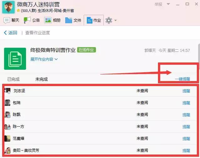Click 提醒 for 刘志坚

coord(186,91)
